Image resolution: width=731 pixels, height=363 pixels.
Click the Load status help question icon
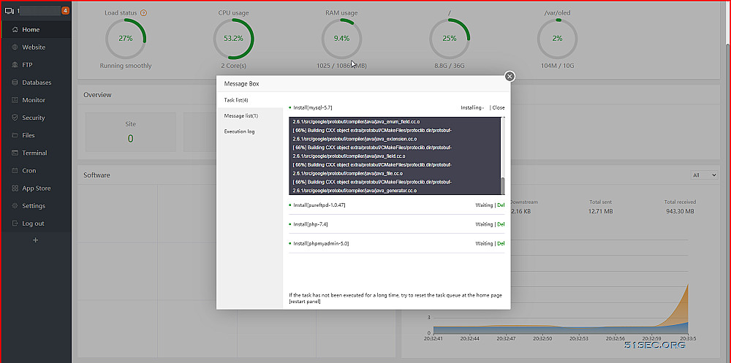(143, 13)
